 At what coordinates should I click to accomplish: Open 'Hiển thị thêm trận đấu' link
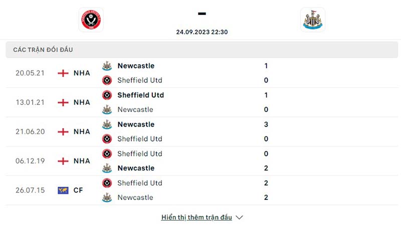(x=196, y=217)
